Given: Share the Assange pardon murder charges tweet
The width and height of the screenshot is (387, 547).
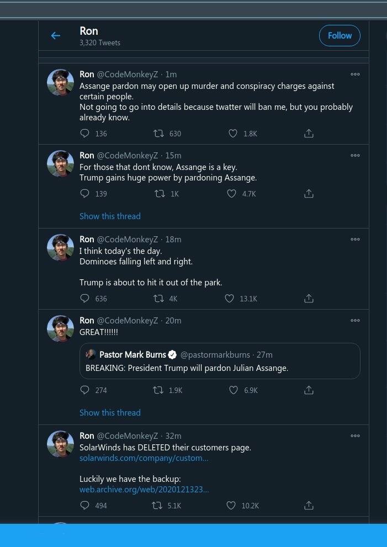Looking at the screenshot, I should (x=309, y=134).
